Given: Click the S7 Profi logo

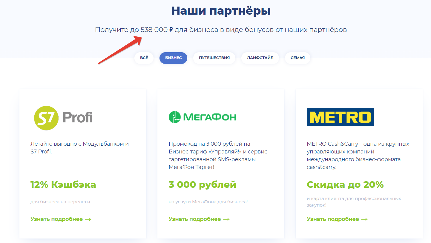Looking at the screenshot, I should (x=63, y=118).
